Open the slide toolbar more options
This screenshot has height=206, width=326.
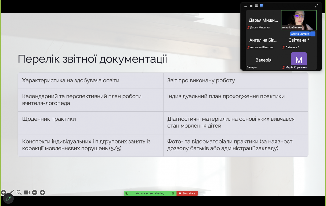coord(35,192)
